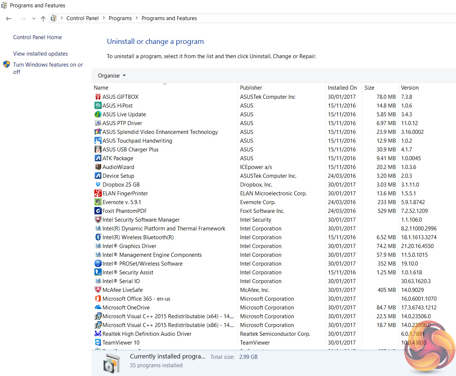
Task: Click ICEpower a/s publisher cell
Action: [x=256, y=167]
